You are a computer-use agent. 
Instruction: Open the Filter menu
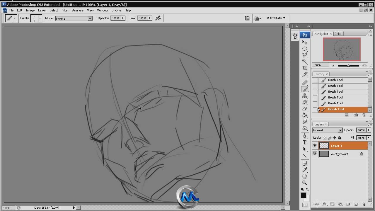click(x=65, y=10)
